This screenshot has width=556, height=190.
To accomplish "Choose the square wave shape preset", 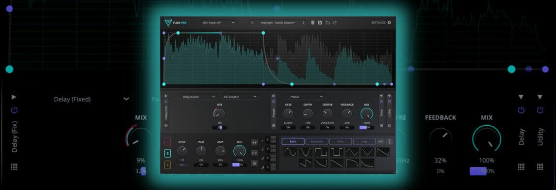I will [321, 152].
